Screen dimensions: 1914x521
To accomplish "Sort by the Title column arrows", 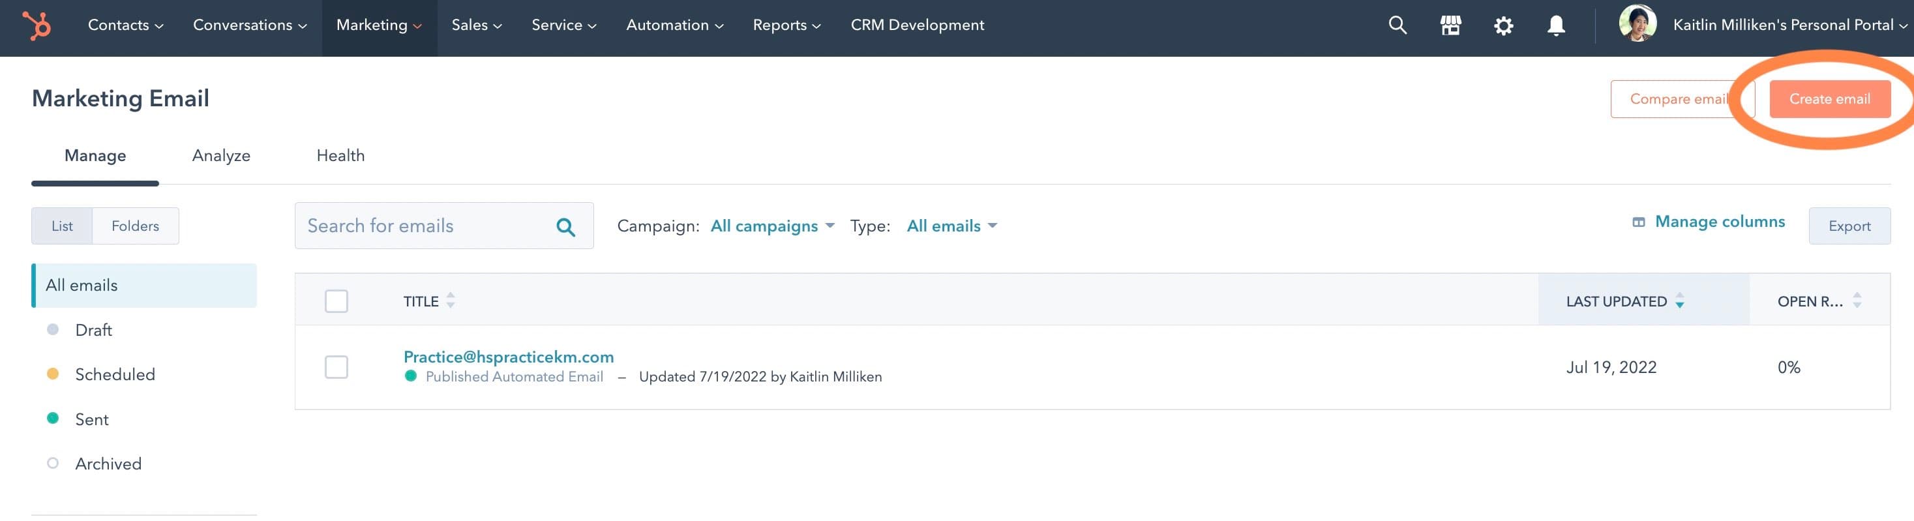I will 449,301.
